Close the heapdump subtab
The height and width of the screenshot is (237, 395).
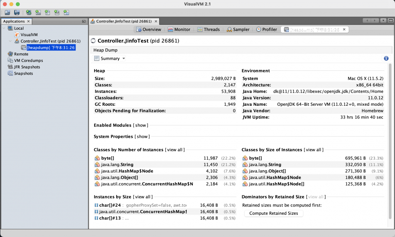344,29
